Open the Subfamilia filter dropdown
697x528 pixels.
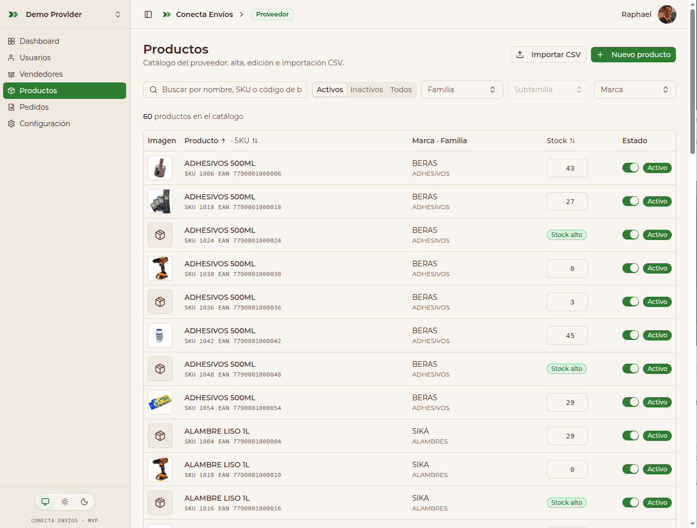(548, 90)
